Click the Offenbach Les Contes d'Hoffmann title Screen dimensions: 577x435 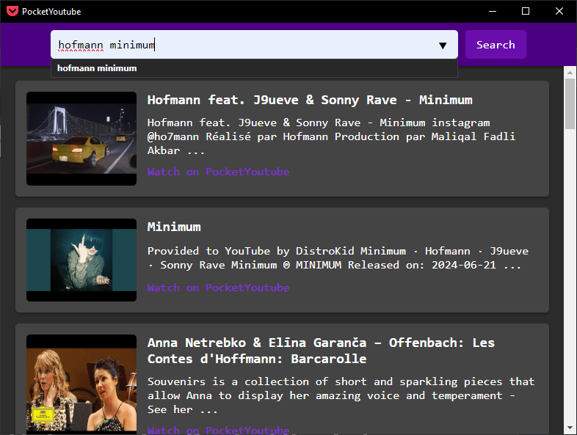click(321, 351)
